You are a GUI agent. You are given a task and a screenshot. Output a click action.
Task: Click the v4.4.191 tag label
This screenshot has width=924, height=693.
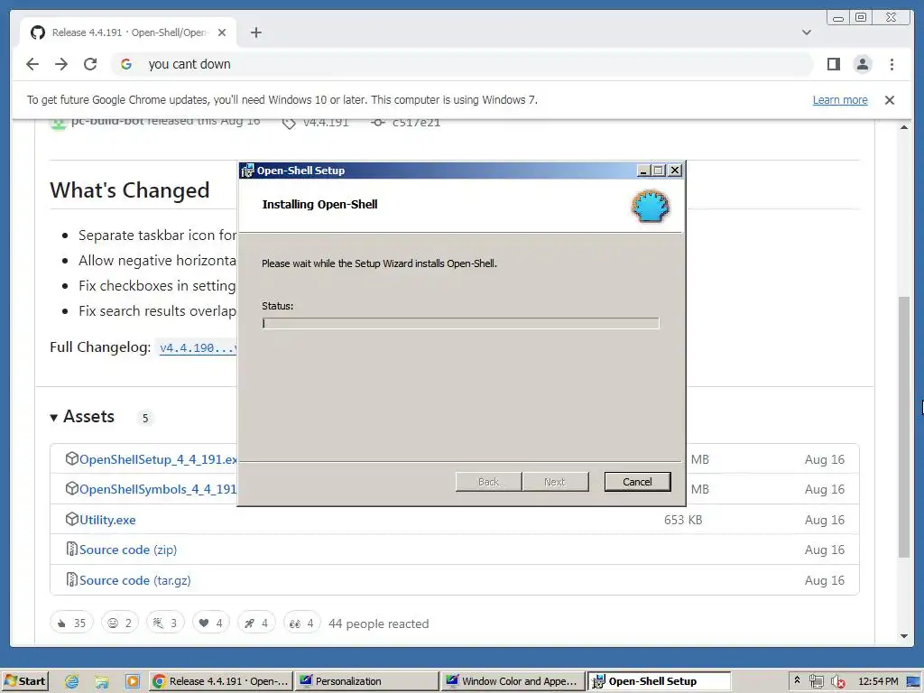pyautogui.click(x=325, y=123)
